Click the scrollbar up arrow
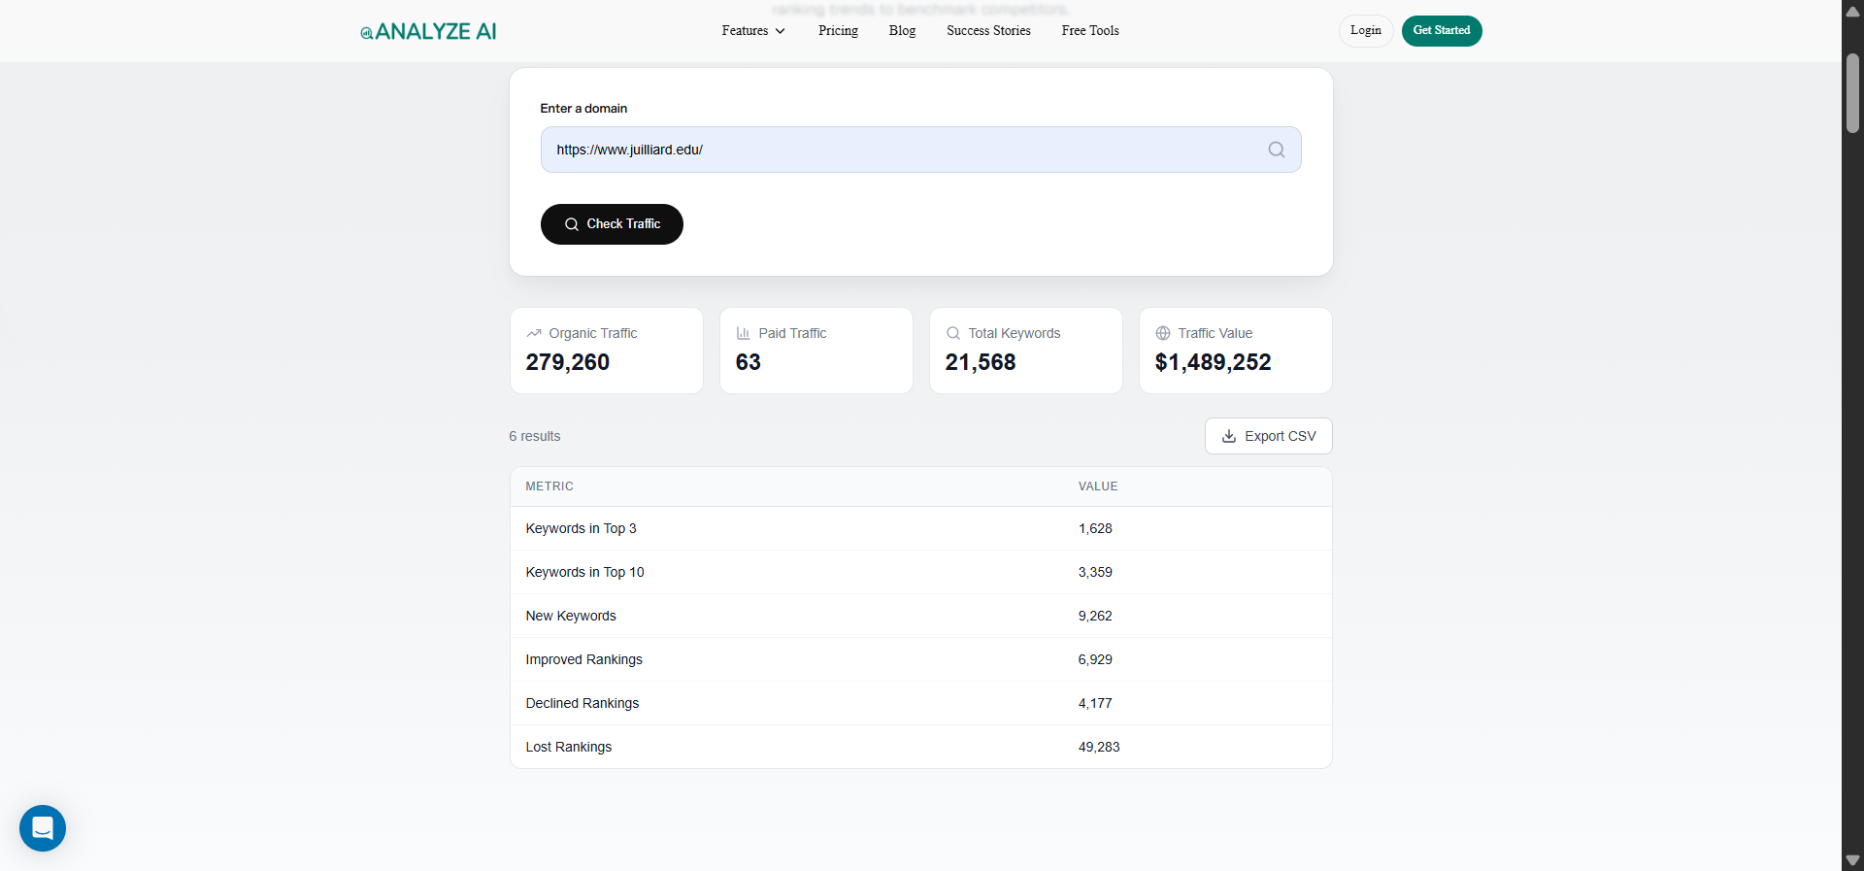The height and width of the screenshot is (871, 1864). coord(1852,12)
